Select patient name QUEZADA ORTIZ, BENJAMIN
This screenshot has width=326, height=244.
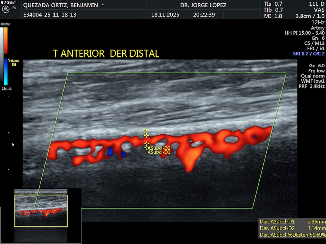(61, 5)
